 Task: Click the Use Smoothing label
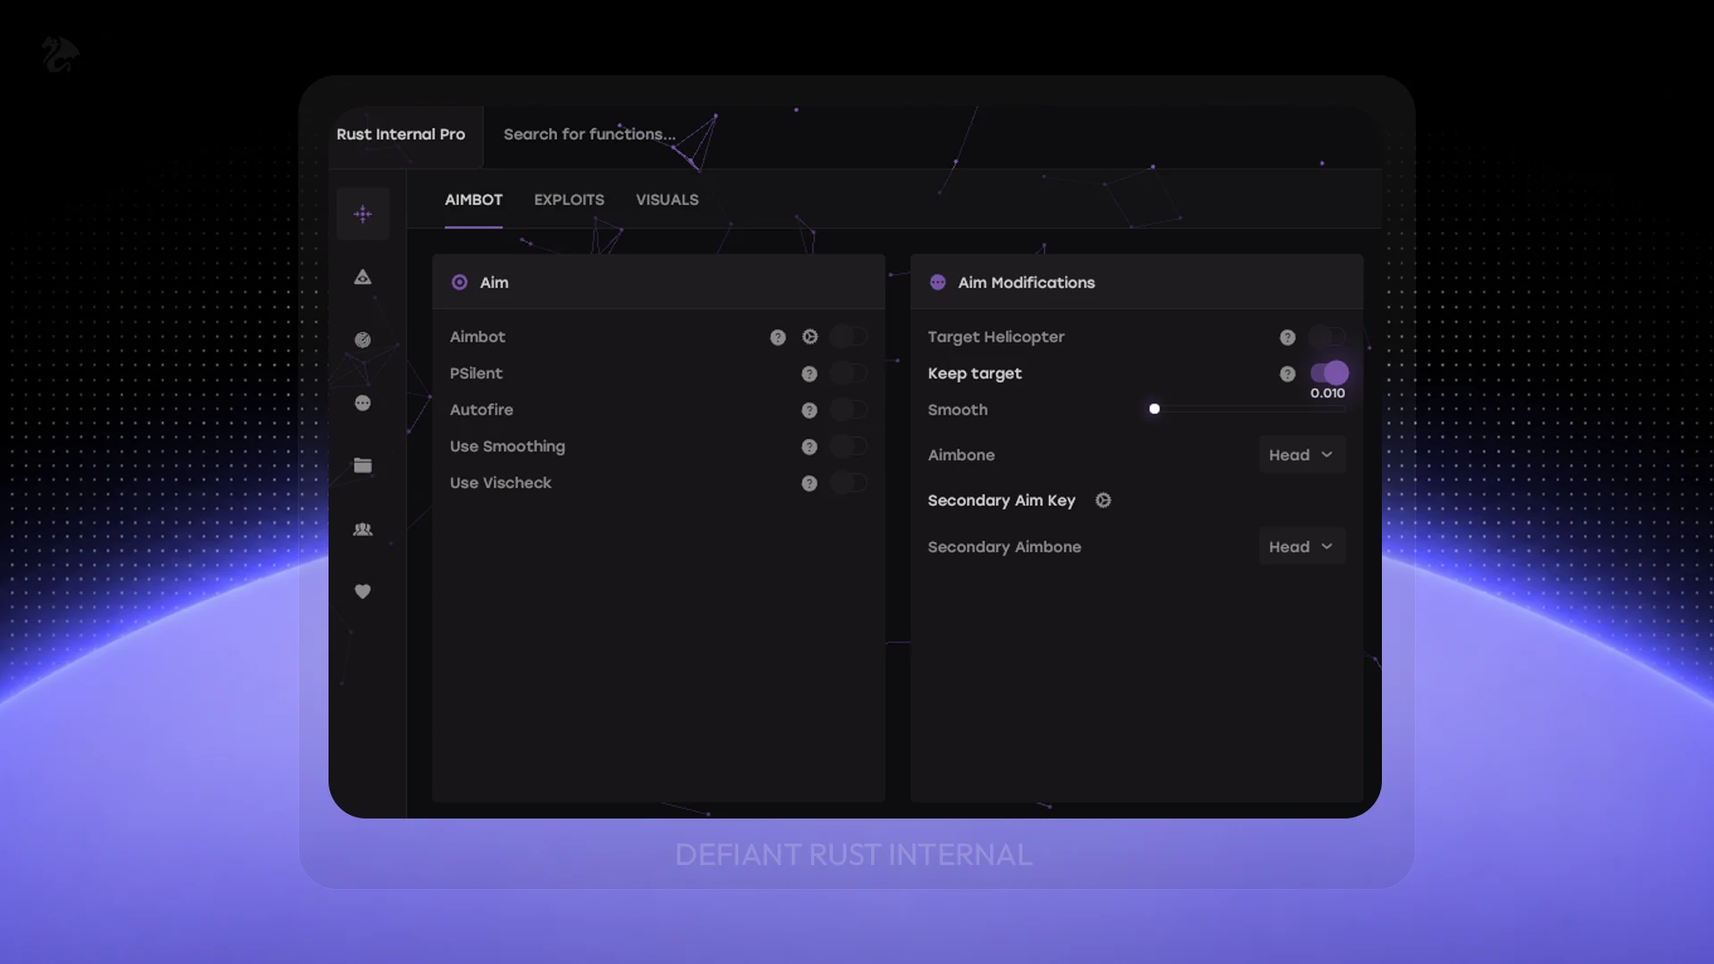[x=507, y=447]
